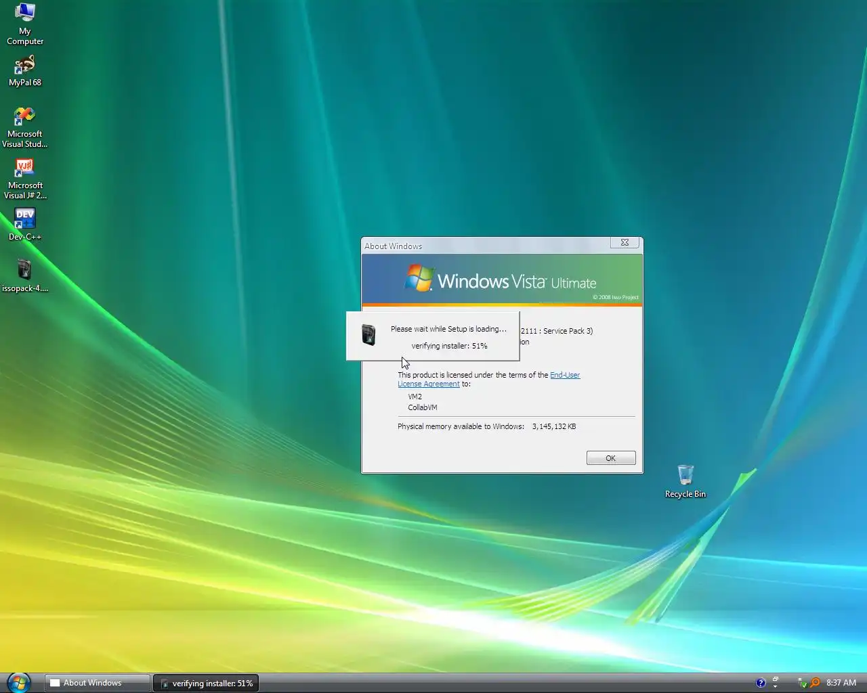
Task: Select the MyPal 68 browser shortcut
Action: pos(25,72)
